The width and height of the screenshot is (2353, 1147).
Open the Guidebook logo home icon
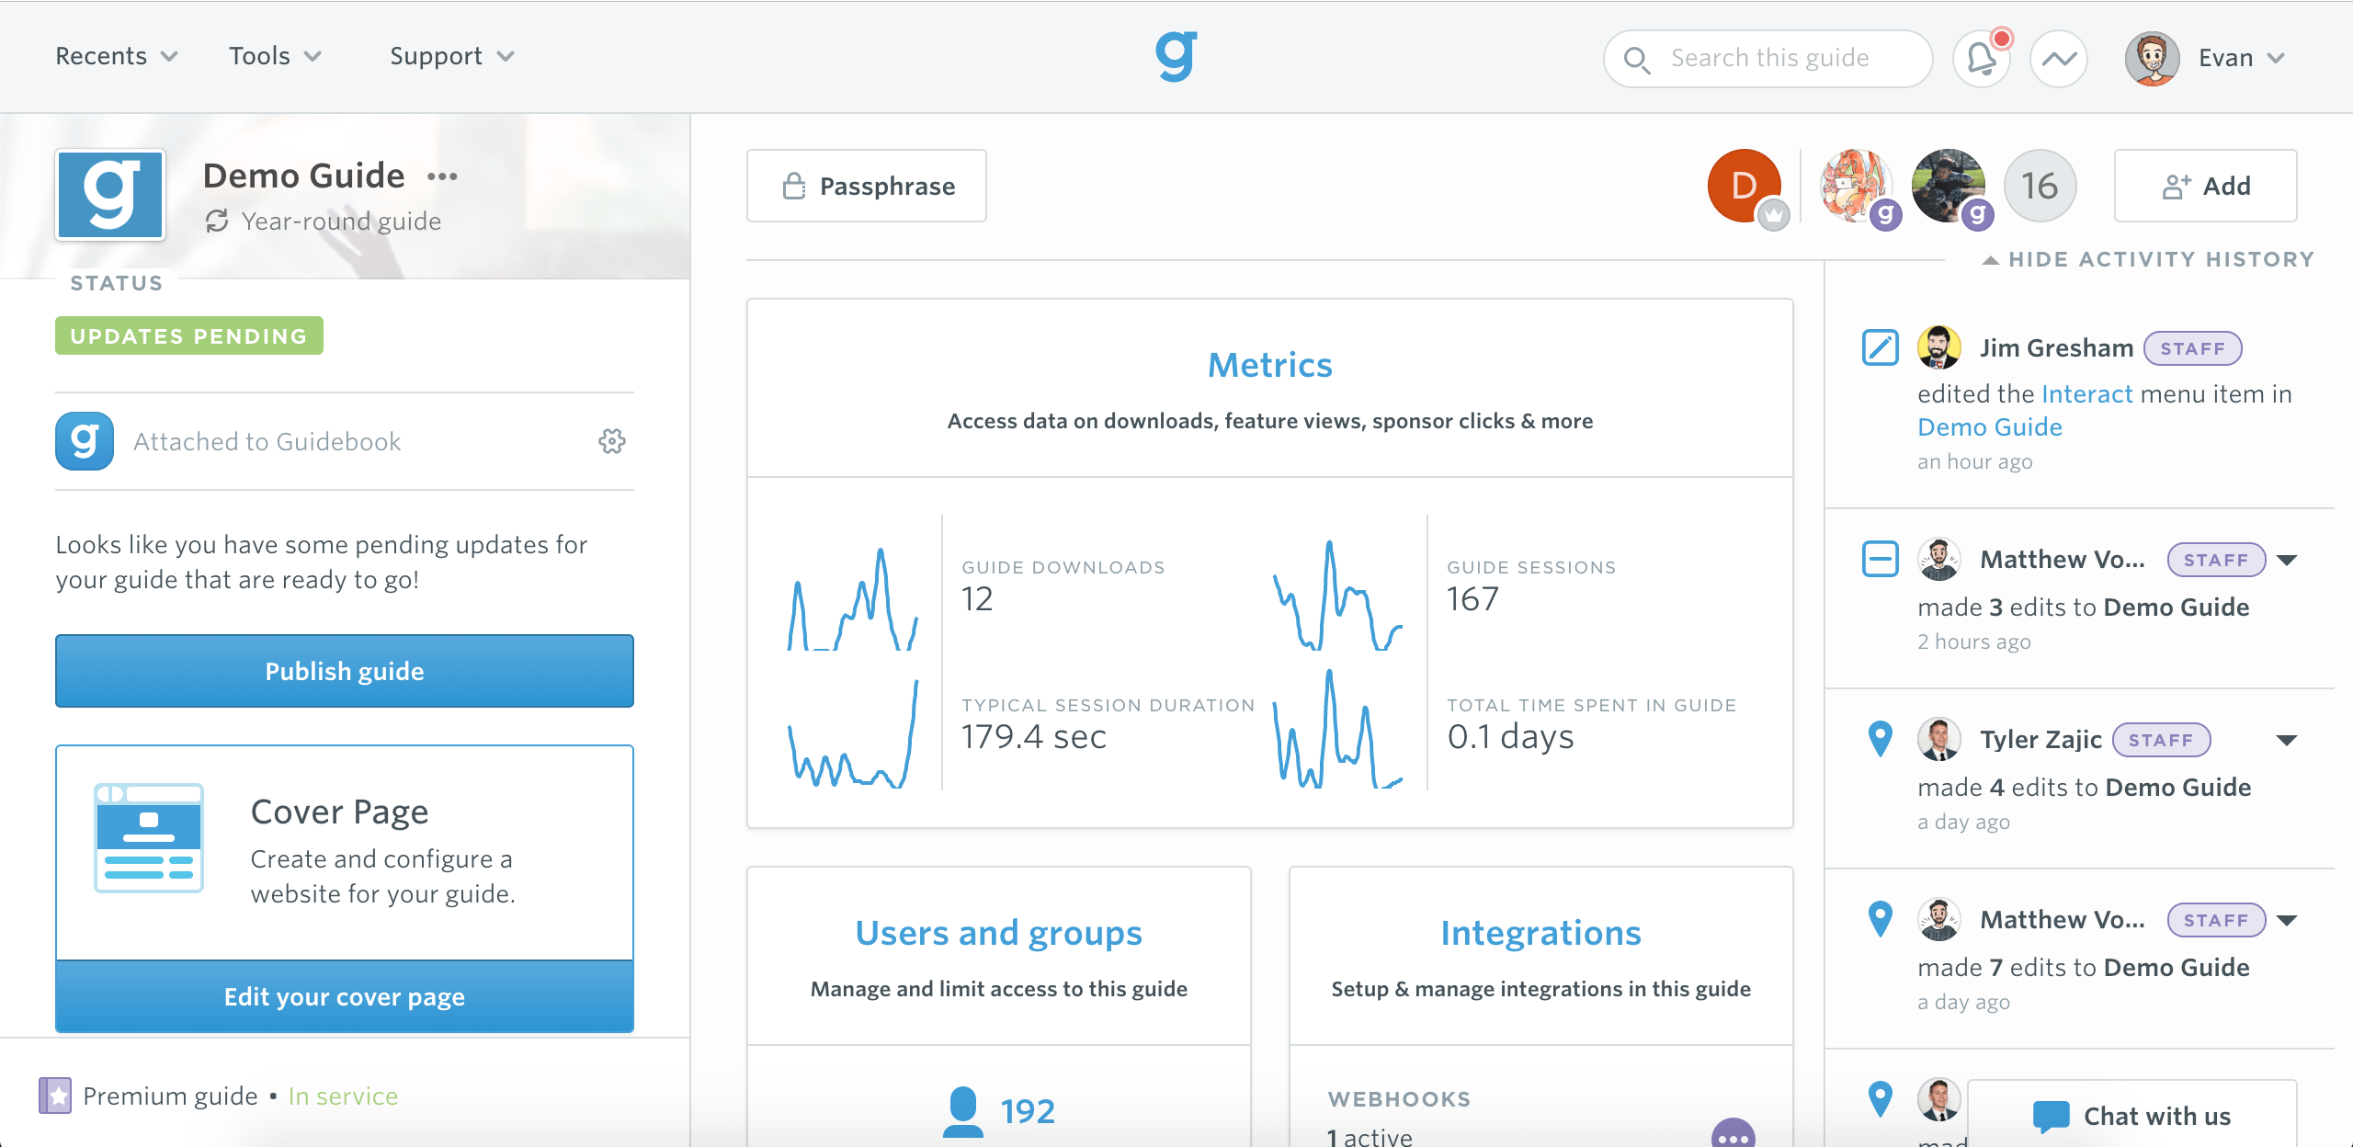1176,56
